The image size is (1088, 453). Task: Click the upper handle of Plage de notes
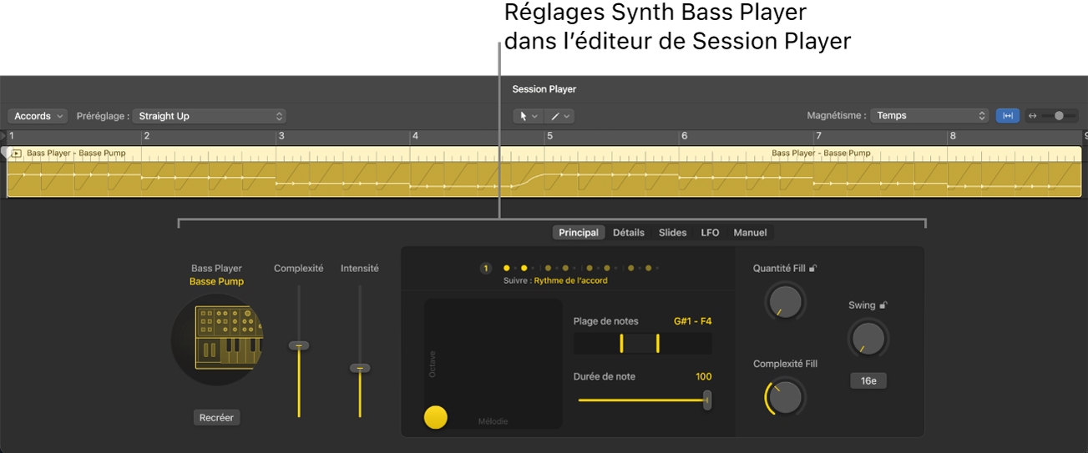(658, 343)
